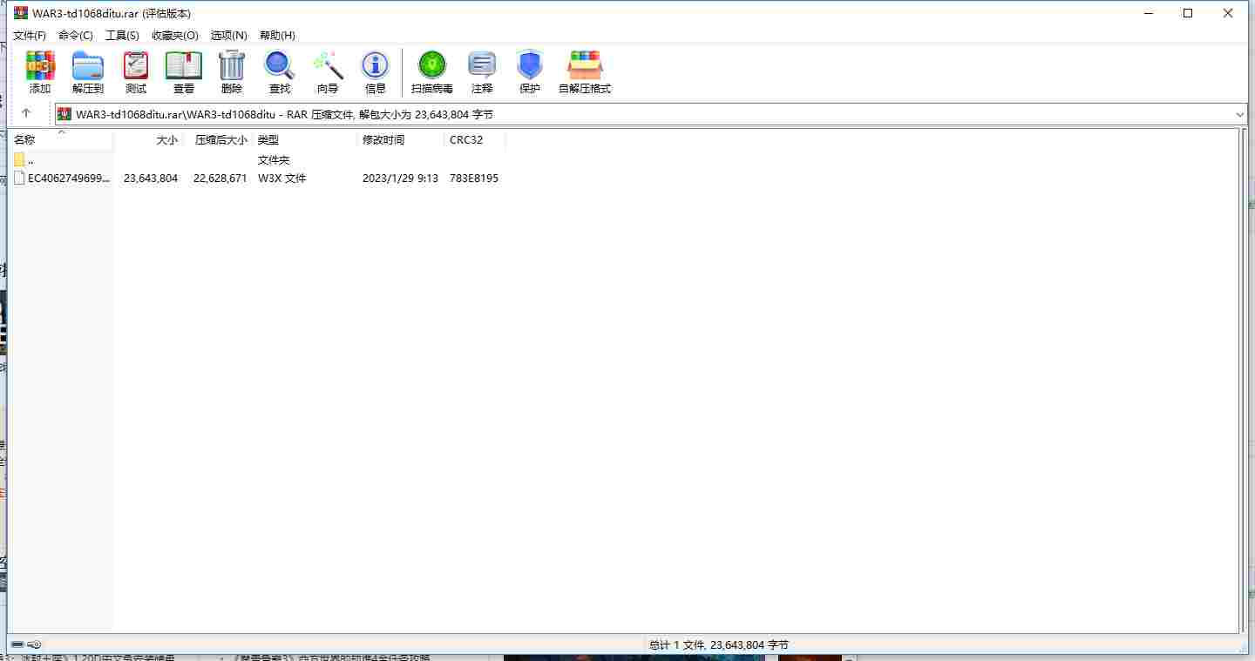
Task: Open the 文件(F) menu
Action: (30, 35)
